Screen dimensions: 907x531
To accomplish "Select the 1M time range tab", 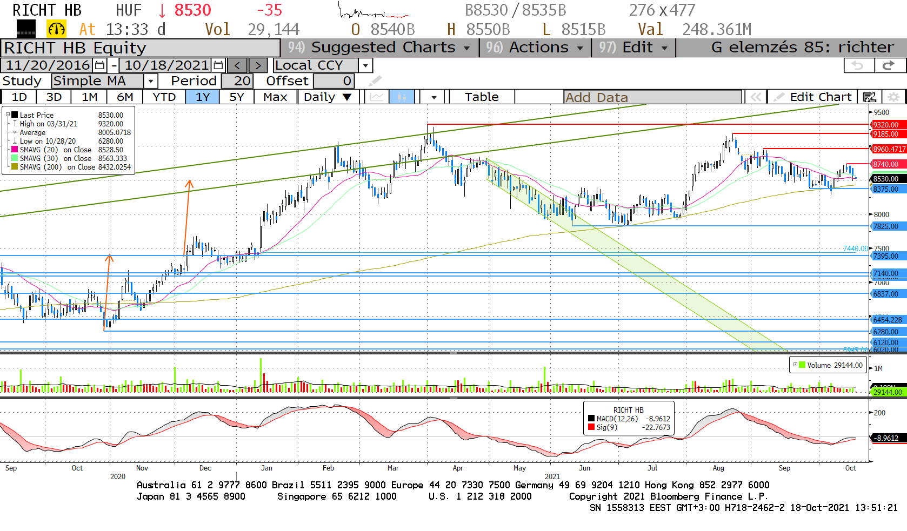I will click(90, 97).
